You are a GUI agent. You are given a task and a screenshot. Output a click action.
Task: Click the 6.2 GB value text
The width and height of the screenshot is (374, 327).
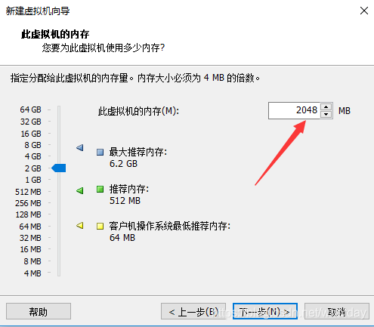pos(123,164)
